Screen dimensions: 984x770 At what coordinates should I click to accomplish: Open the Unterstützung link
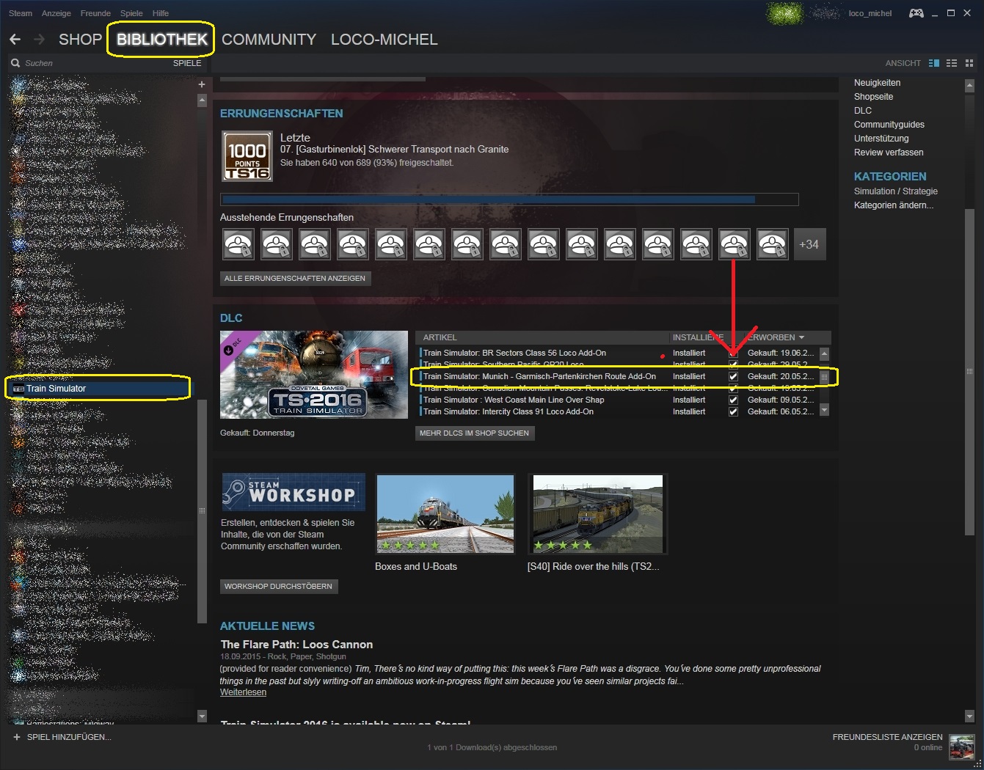click(881, 139)
